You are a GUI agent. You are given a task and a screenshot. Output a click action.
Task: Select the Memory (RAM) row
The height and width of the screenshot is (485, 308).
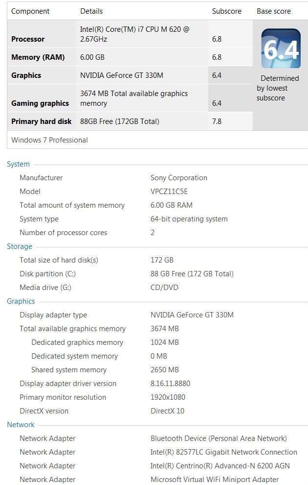pos(130,57)
